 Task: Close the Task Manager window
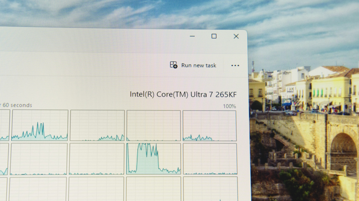pos(236,36)
